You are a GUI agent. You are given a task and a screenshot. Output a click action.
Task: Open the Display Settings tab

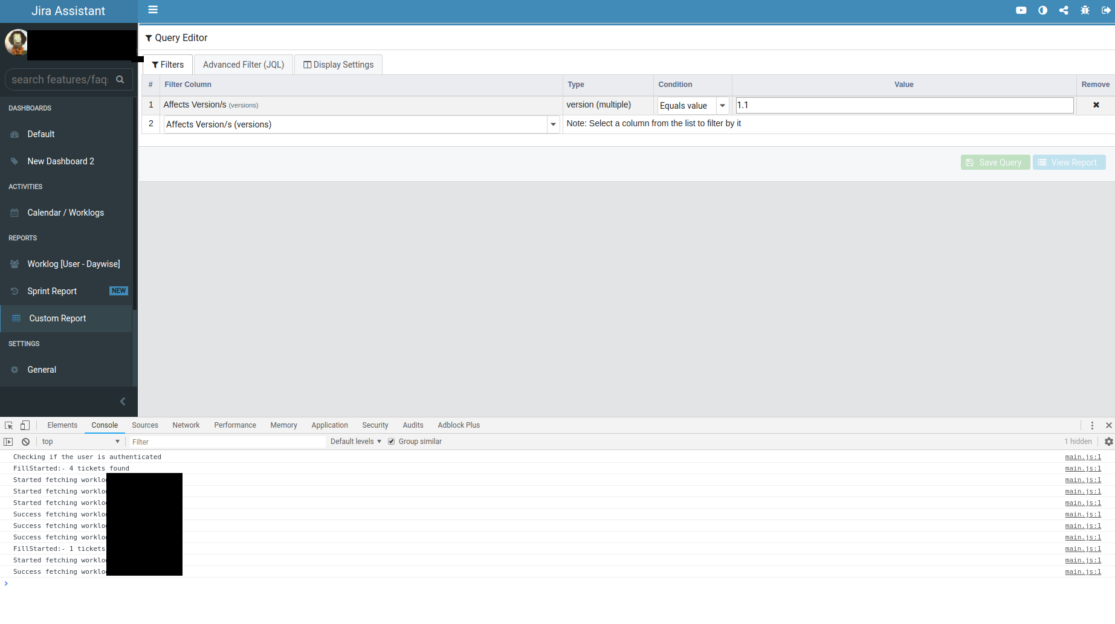click(x=338, y=65)
